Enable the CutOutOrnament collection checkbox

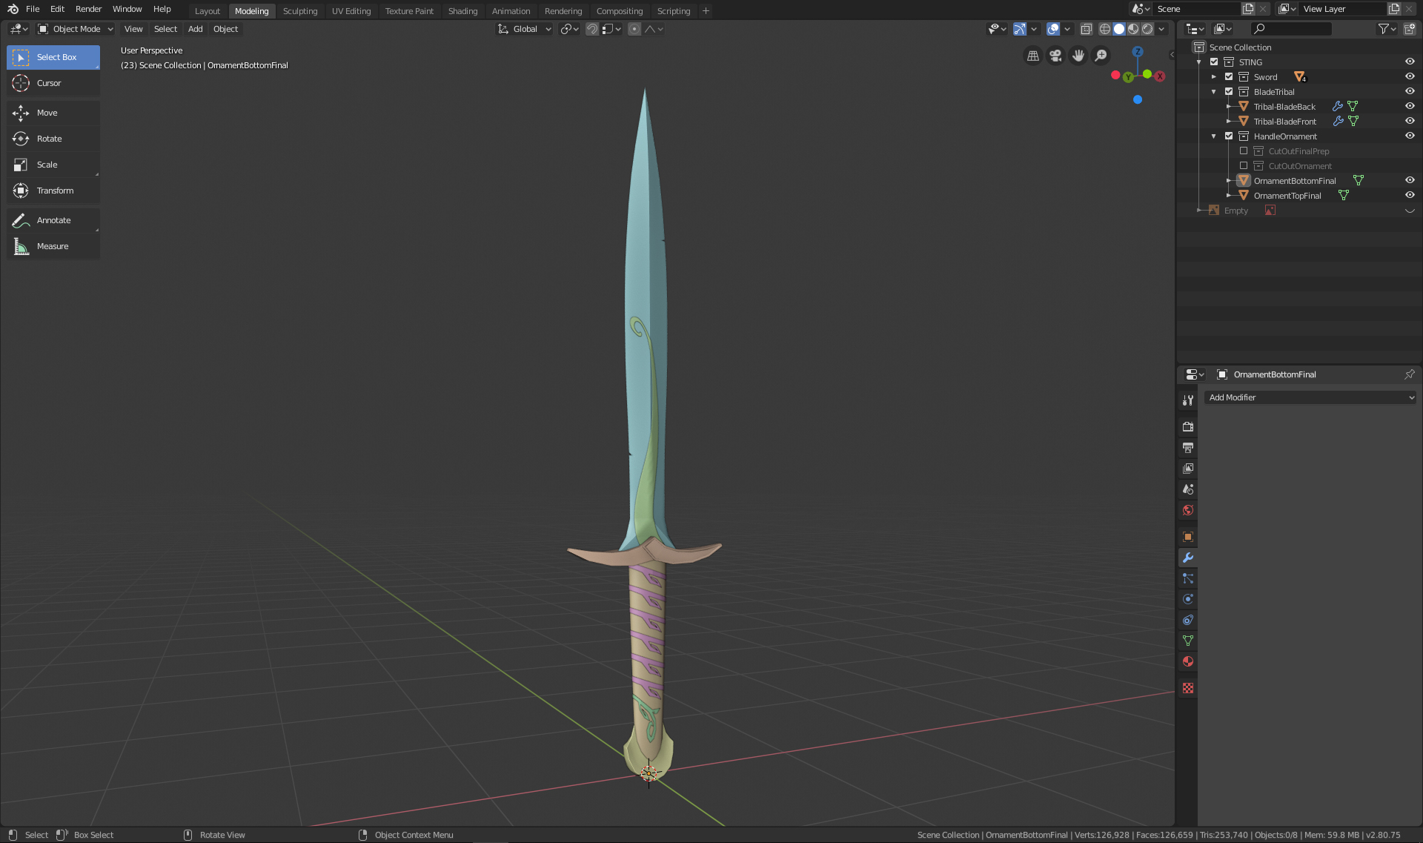pyautogui.click(x=1244, y=166)
